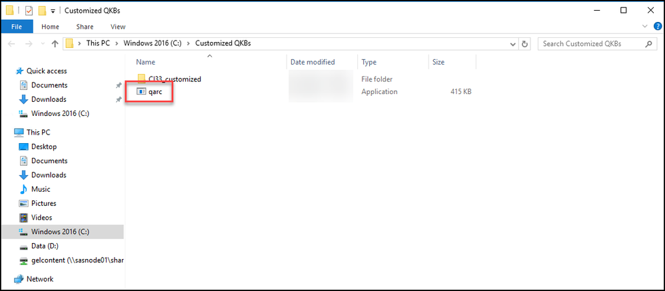This screenshot has height=291, width=665.
Task: Go back to previous folder
Action: pyautogui.click(x=11, y=44)
